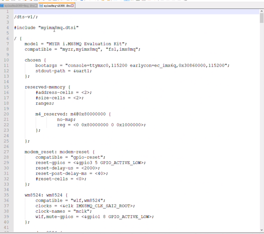Click the #size-cells = <2>; line
264x234 pixels.
coord(59,98)
